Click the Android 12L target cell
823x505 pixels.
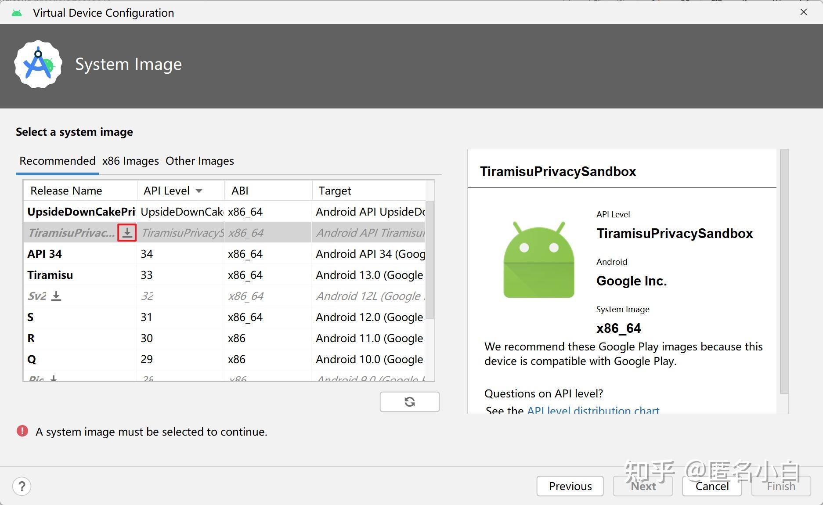369,296
